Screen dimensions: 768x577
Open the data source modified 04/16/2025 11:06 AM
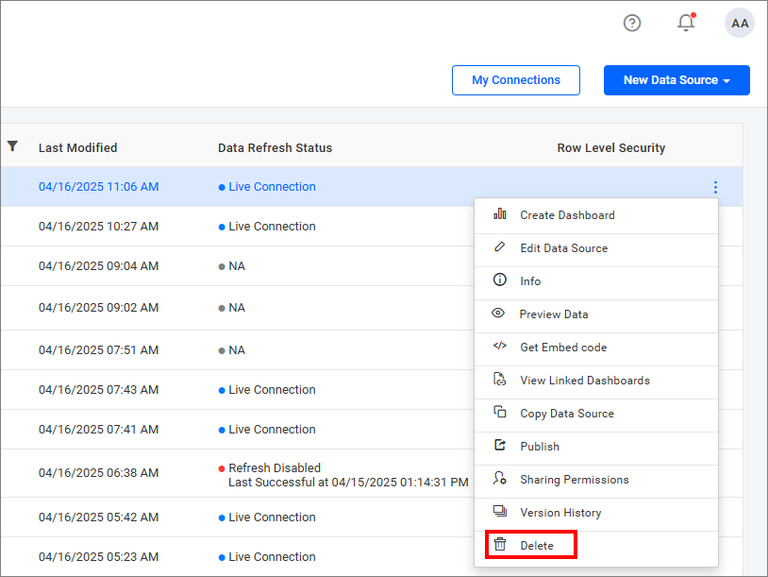click(x=98, y=186)
